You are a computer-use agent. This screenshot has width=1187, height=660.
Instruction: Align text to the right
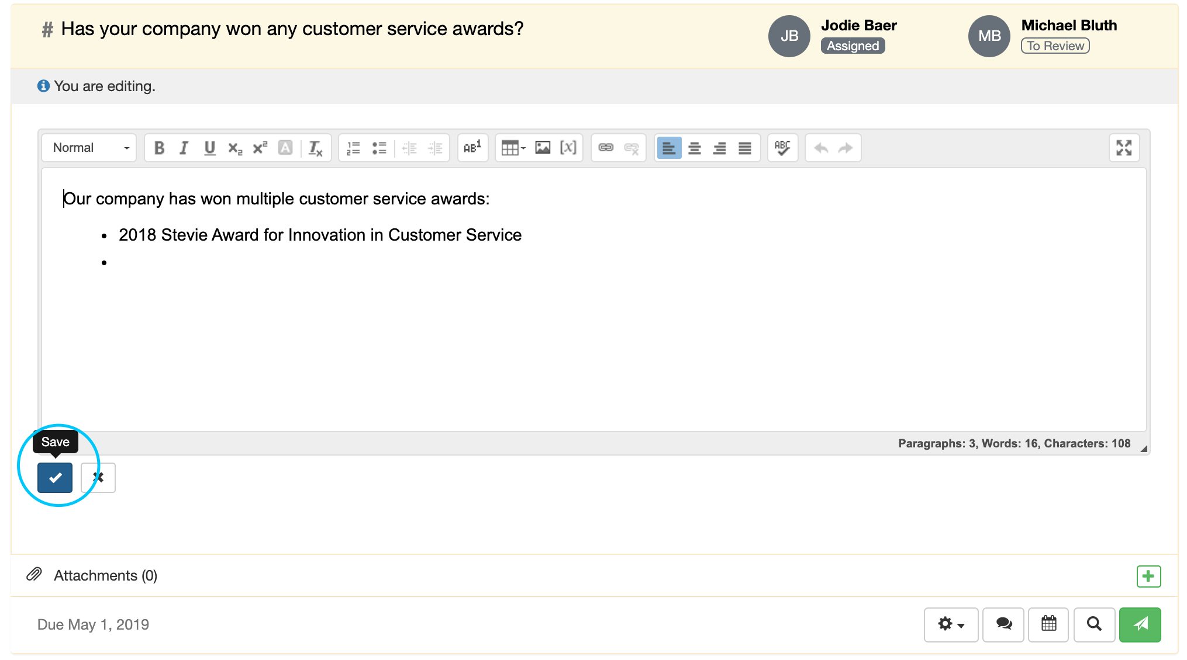click(x=719, y=148)
